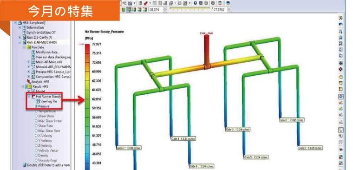Viewport: 353px width, 170px height.
Task: Click the highlighted contour display mode icon
Action: coord(129,10)
